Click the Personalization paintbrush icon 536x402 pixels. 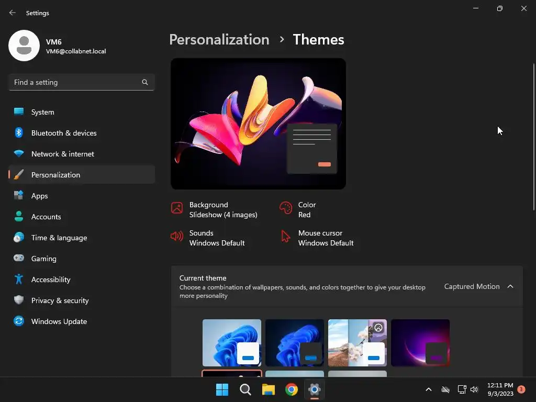click(x=19, y=175)
